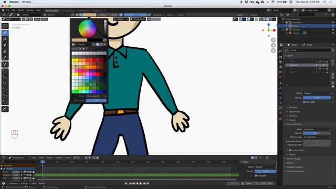Toggle Use Lights checkbox in the dope sheet

tap(256, 176)
